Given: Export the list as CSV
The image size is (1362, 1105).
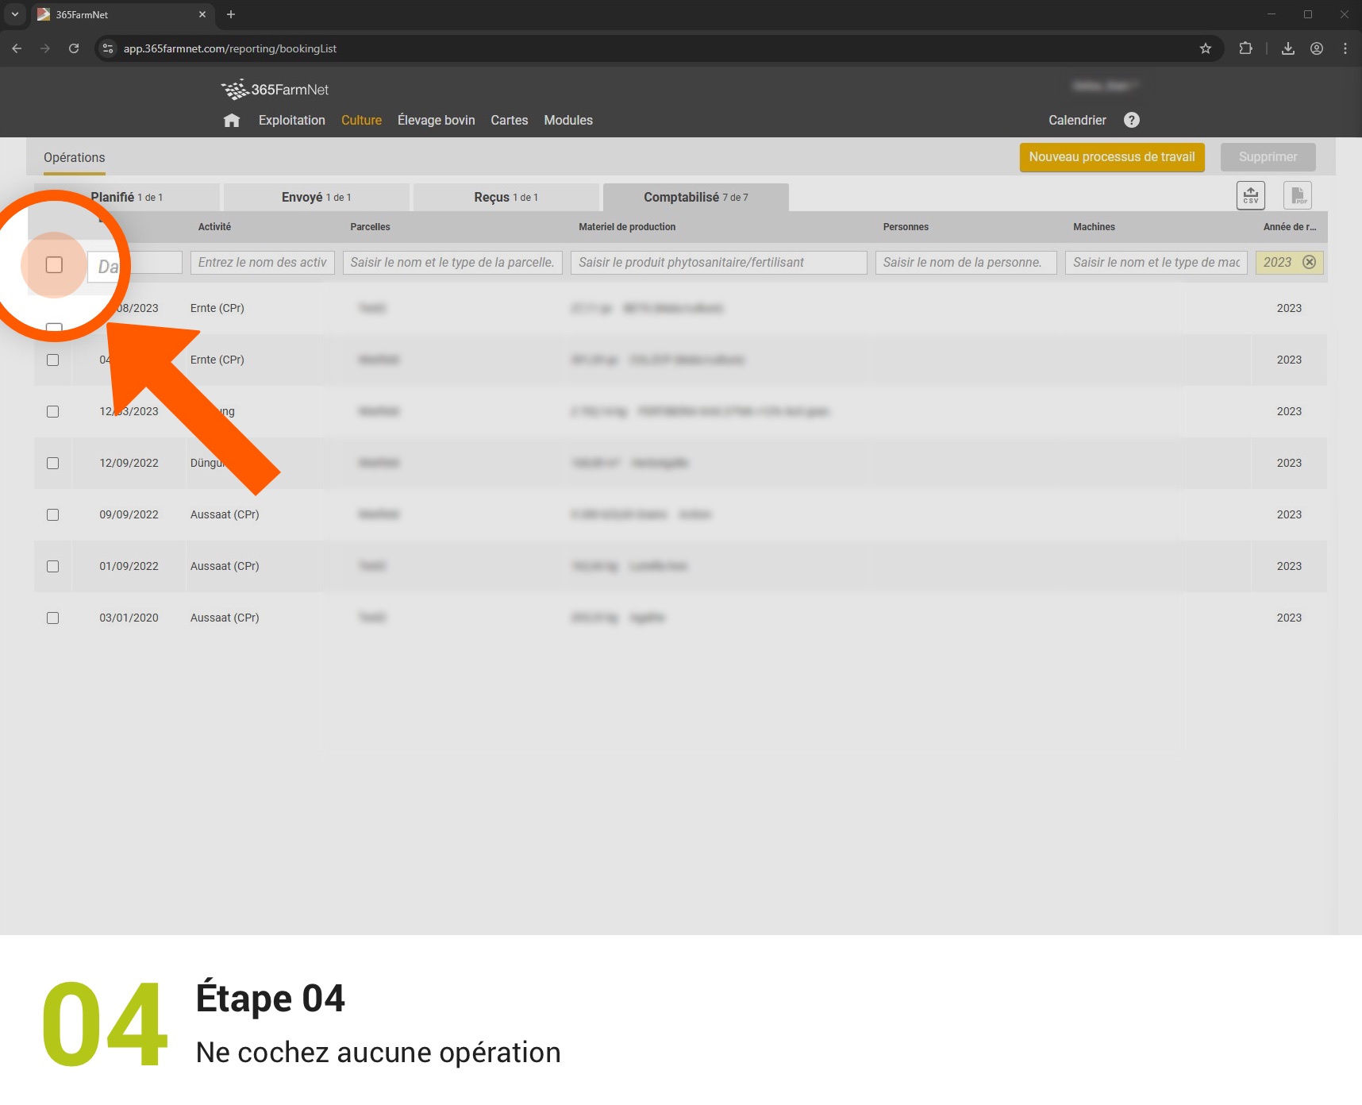Looking at the screenshot, I should point(1250,195).
